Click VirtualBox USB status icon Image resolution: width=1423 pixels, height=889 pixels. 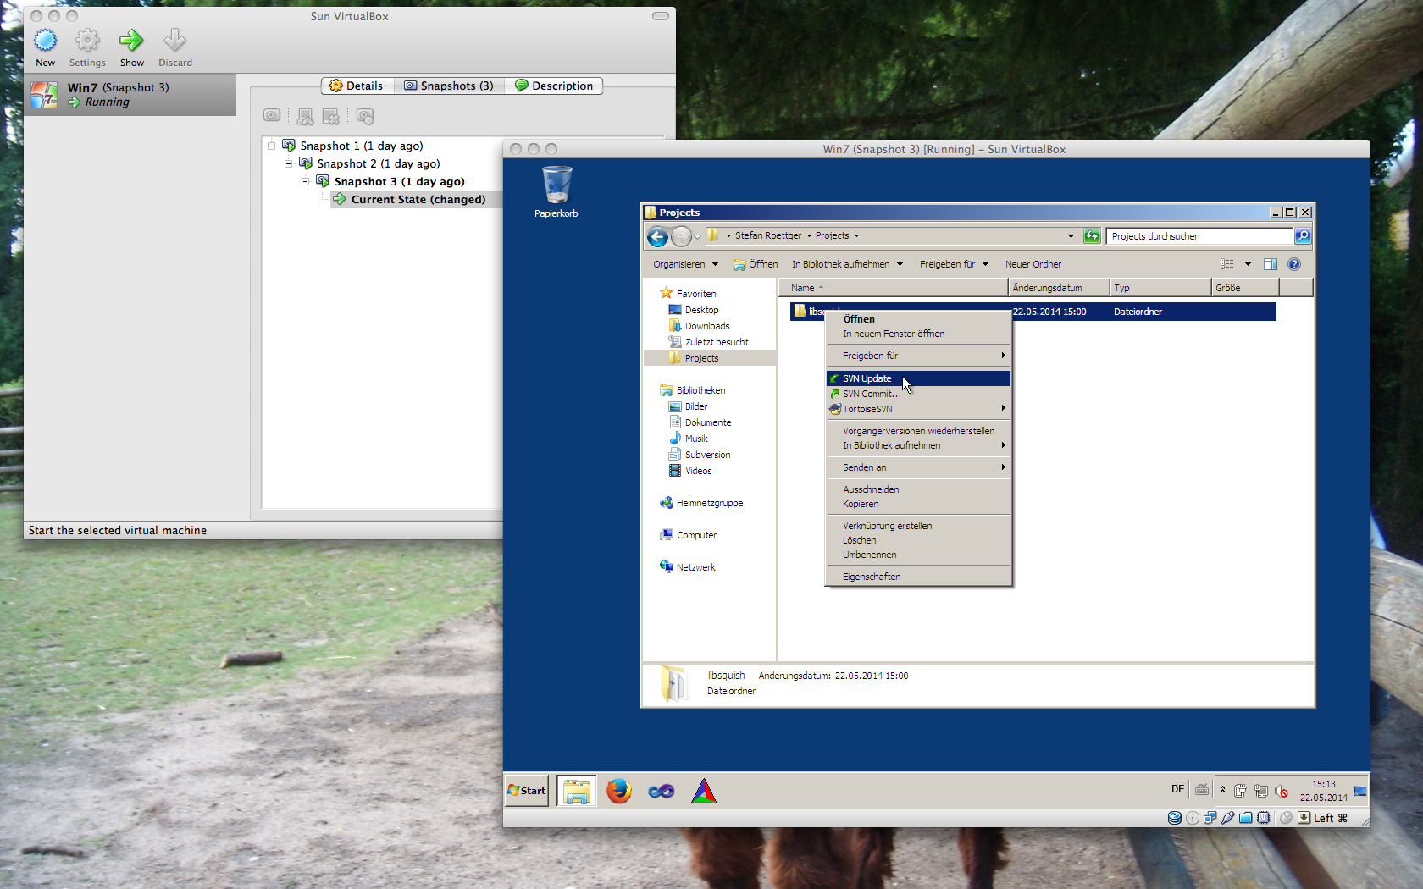[1228, 818]
